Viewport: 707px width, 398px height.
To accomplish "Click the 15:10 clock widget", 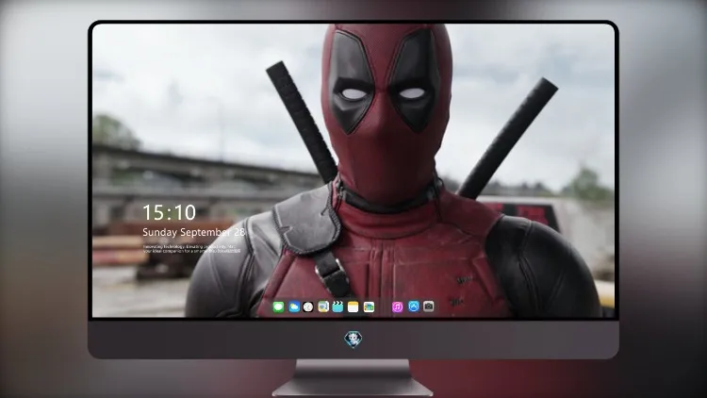I will 169,212.
